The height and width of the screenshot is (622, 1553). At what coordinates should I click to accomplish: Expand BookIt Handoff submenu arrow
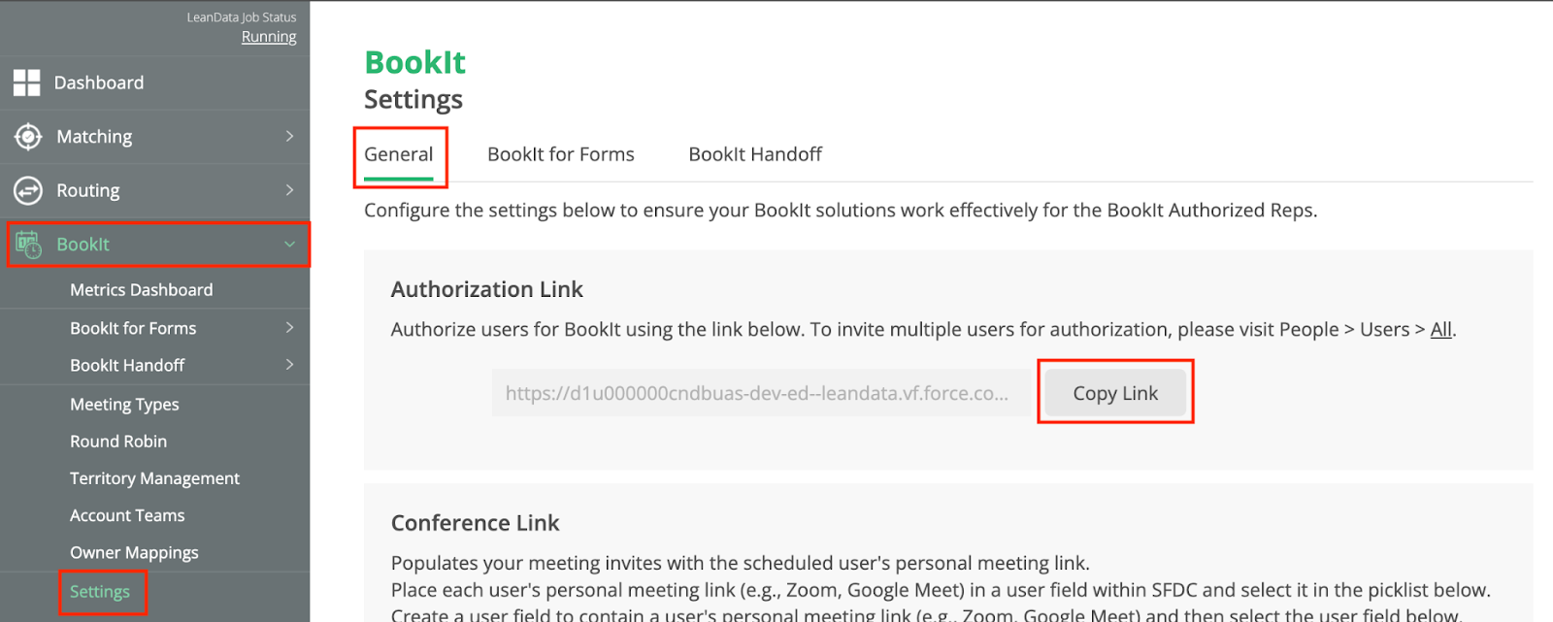point(289,365)
